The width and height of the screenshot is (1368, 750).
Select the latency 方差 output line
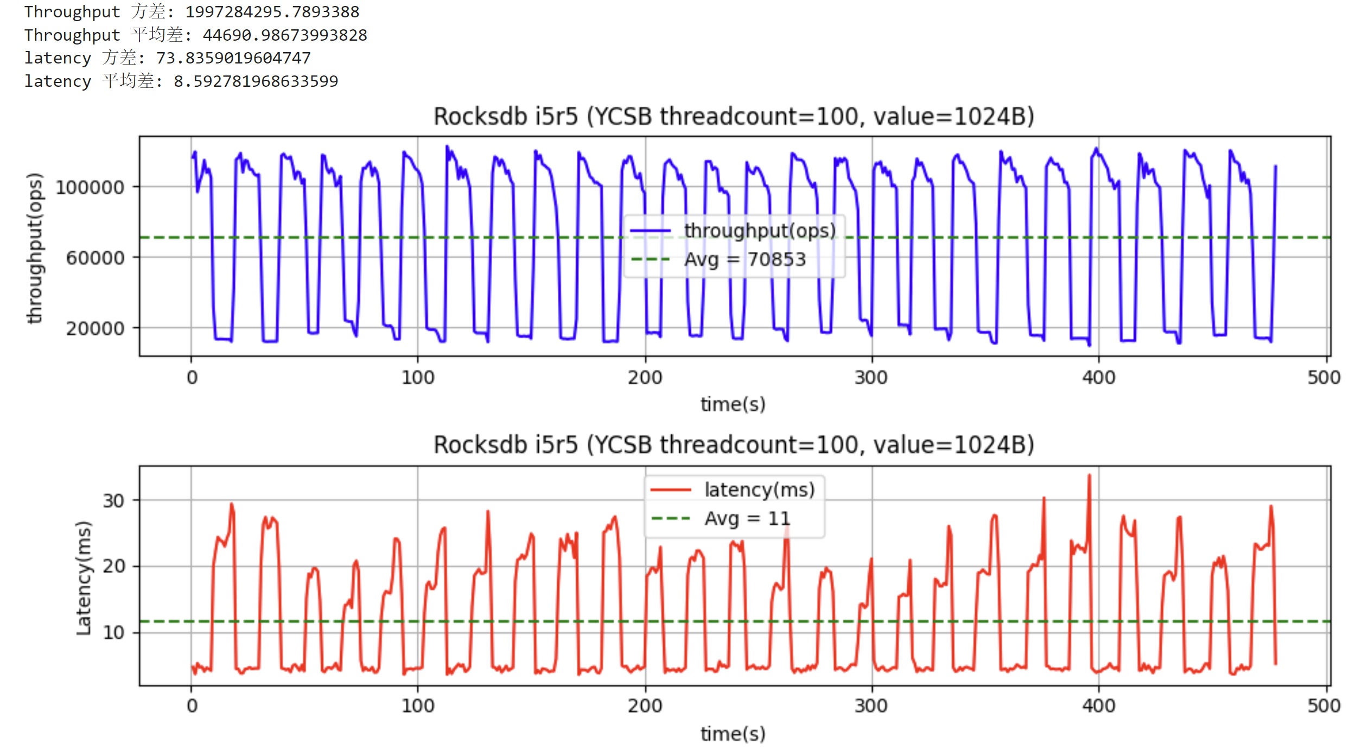[168, 58]
